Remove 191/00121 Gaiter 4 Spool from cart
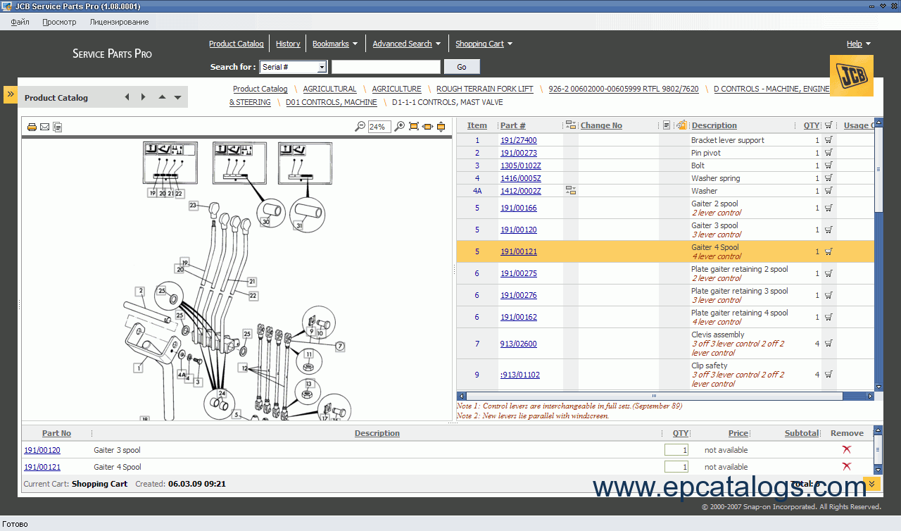 coord(847,466)
